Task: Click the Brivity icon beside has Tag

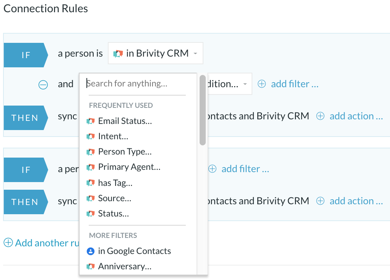Action: click(91, 183)
